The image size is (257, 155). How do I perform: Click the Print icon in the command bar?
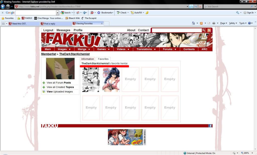[214, 23]
